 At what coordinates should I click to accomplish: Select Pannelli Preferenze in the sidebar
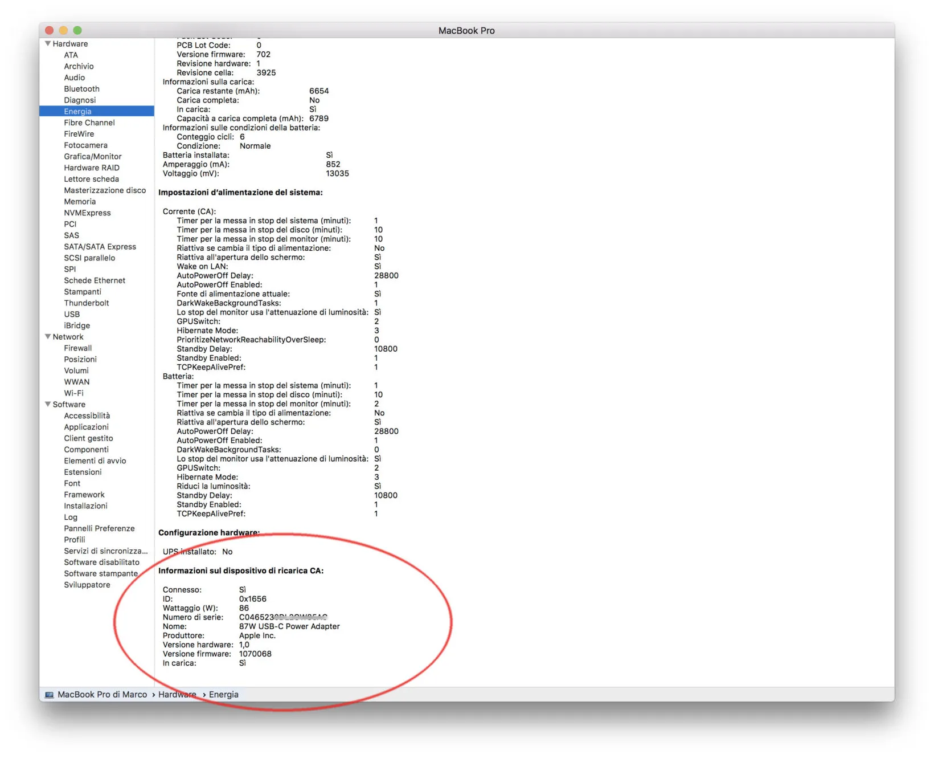pyautogui.click(x=99, y=529)
